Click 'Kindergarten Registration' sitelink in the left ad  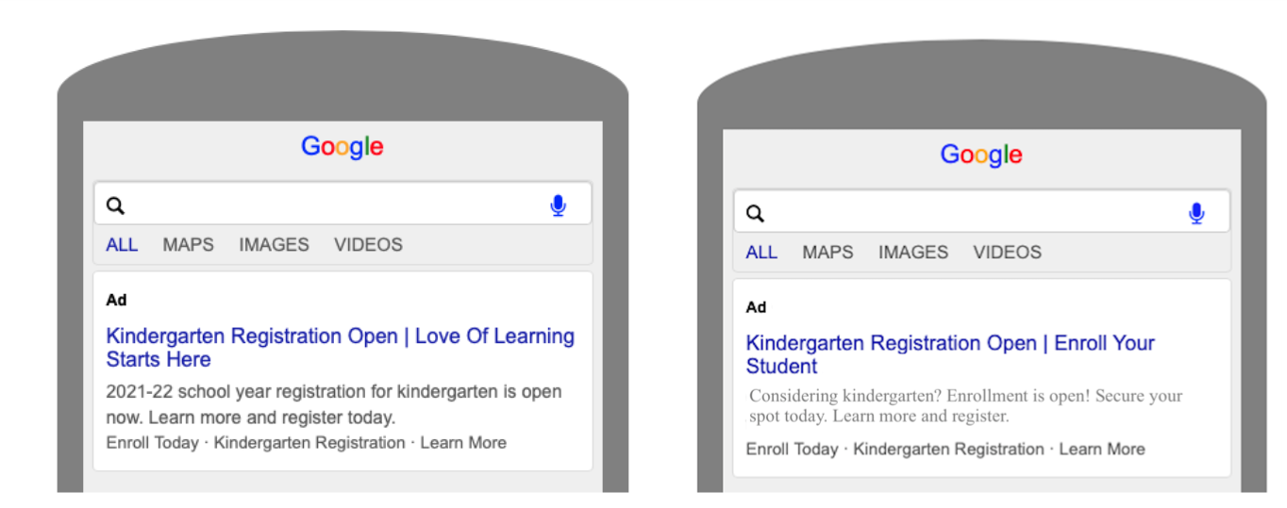309,443
